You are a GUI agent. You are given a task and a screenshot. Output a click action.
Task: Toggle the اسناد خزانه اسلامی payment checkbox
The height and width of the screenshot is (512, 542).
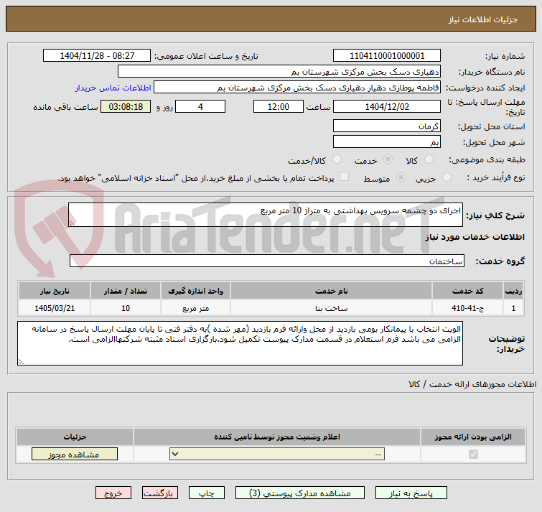tap(344, 177)
